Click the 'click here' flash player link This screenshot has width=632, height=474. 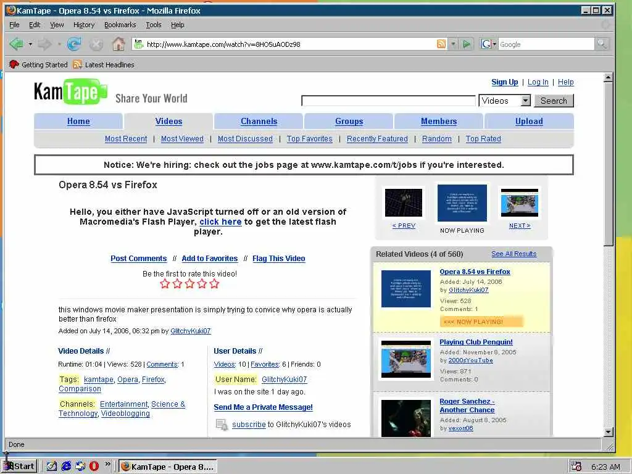pyautogui.click(x=220, y=222)
